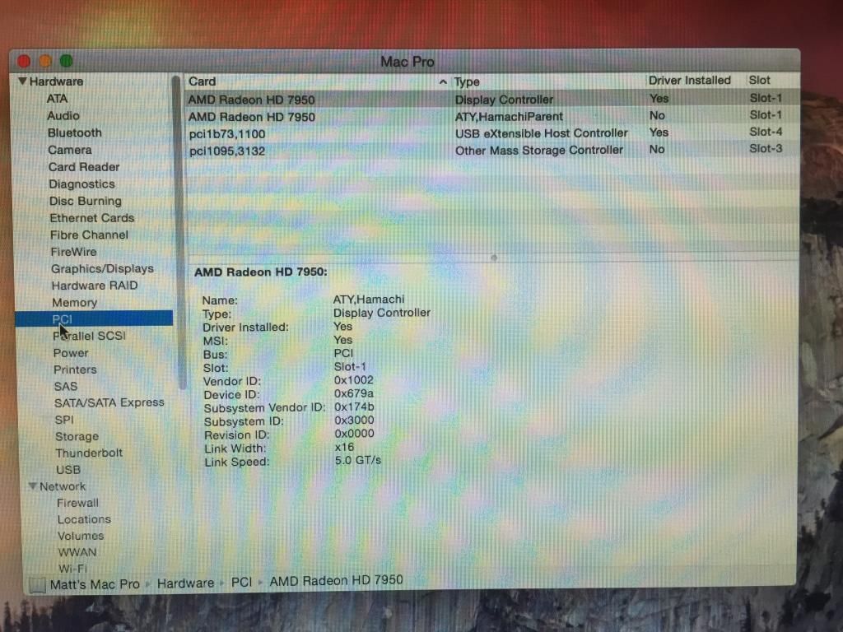The width and height of the screenshot is (843, 632).
Task: Select FireWire in the sidebar
Action: [73, 252]
